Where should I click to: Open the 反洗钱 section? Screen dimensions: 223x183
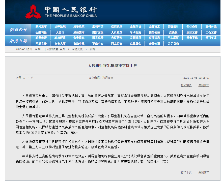tap(173, 33)
